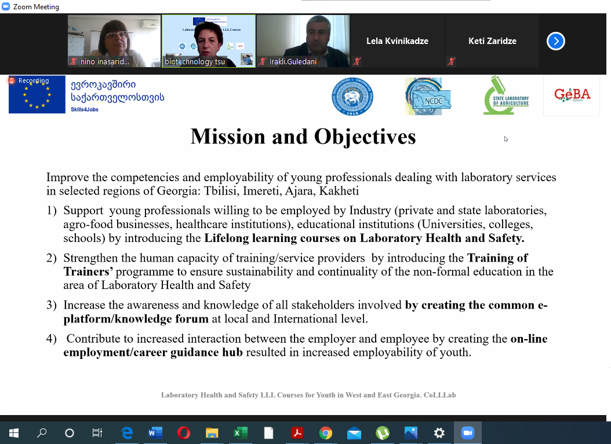Open Cortana circle icon

tap(70, 433)
